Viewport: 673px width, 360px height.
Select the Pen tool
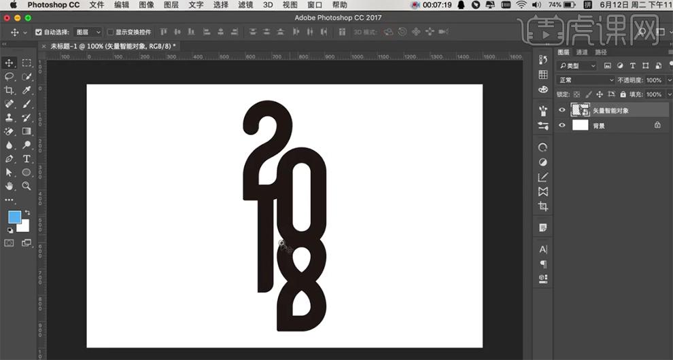tap(10, 158)
